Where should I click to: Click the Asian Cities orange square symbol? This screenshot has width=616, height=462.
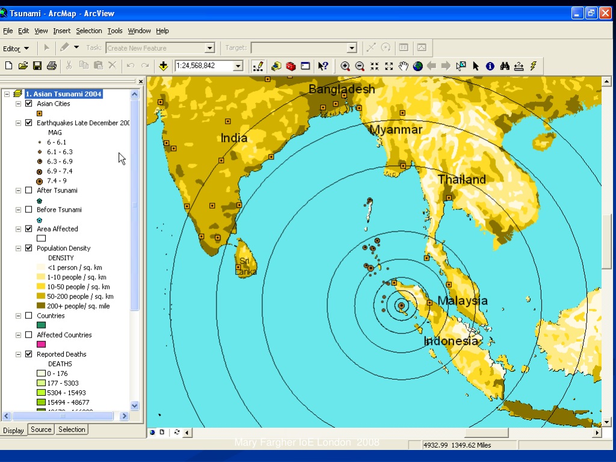click(x=39, y=114)
